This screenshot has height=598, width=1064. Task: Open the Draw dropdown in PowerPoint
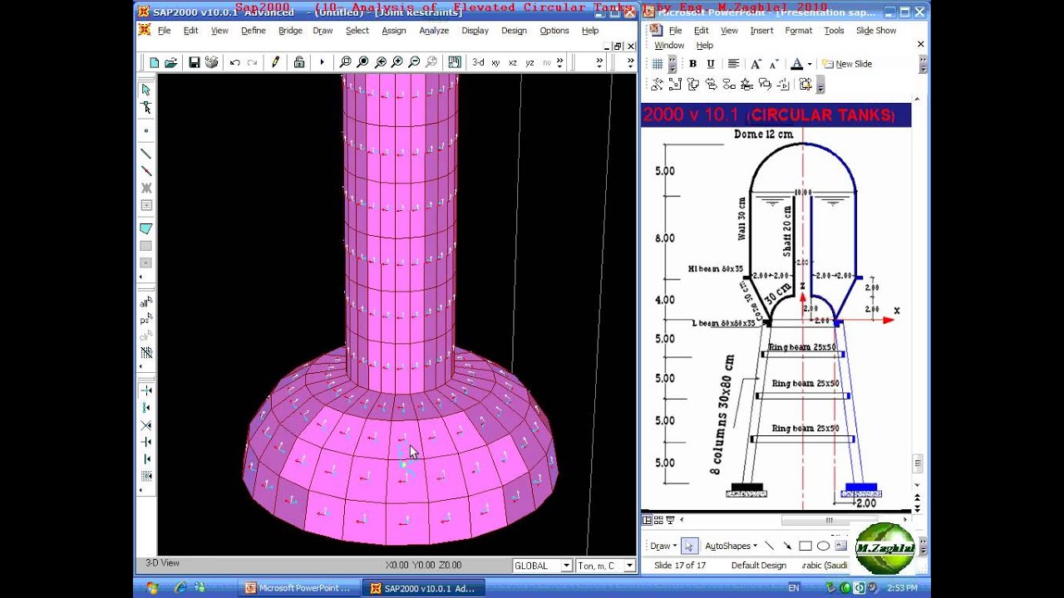(x=663, y=546)
